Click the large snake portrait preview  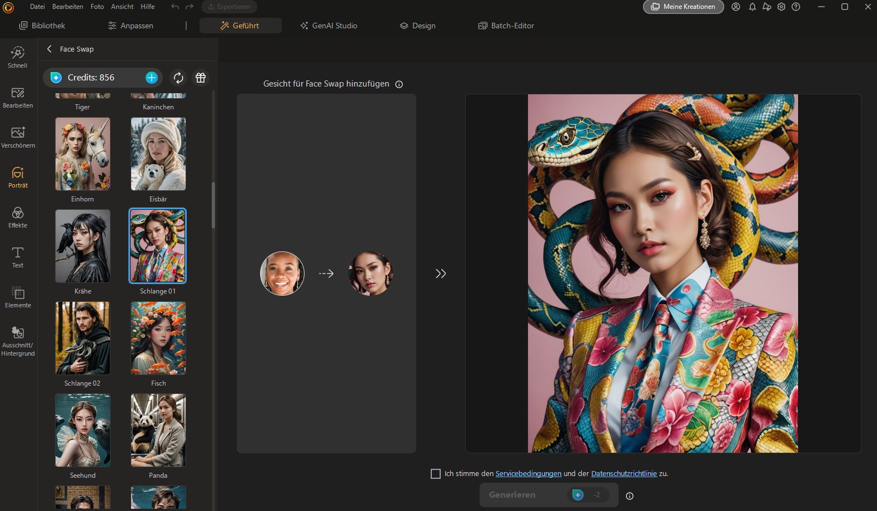[x=663, y=274]
